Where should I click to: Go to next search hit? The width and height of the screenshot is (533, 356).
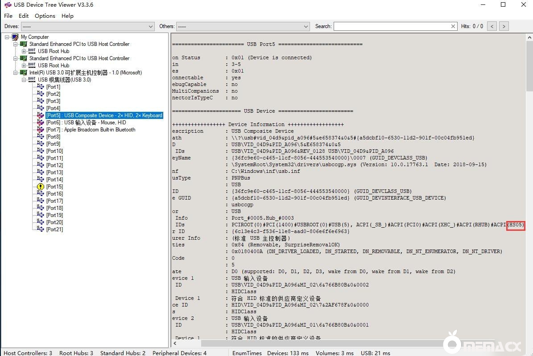[504, 26]
